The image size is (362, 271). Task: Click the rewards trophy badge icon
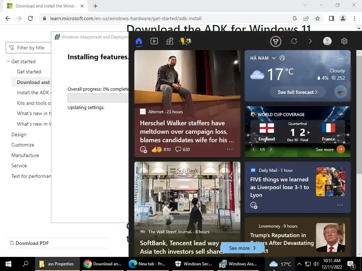(276, 42)
